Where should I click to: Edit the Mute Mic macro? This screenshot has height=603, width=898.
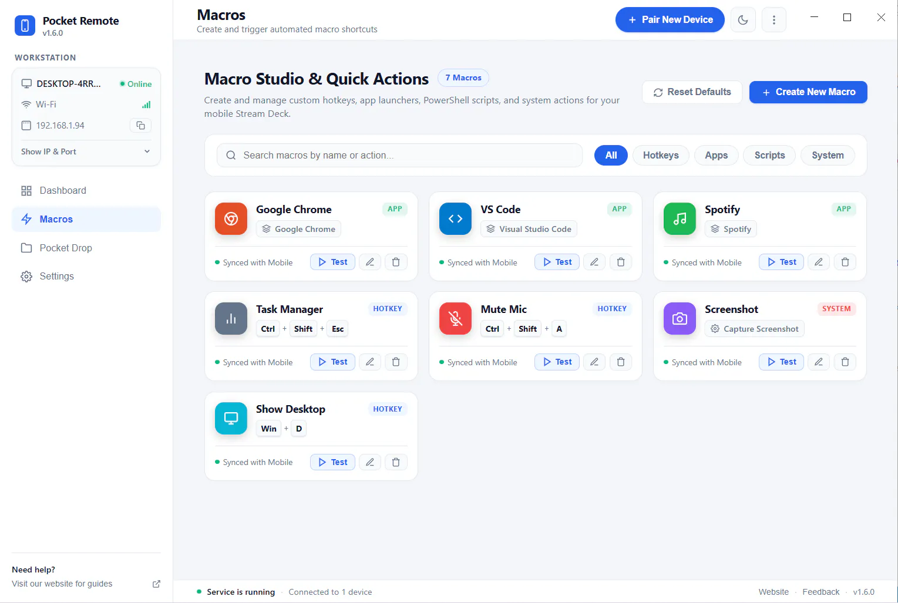click(x=594, y=362)
